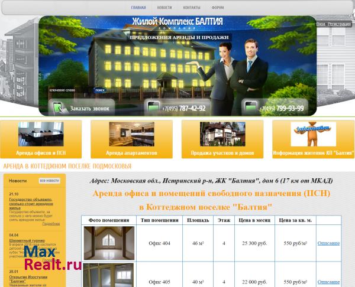355x287 pixels.
Task: Click the 46 м² area cell
Action: point(198,243)
